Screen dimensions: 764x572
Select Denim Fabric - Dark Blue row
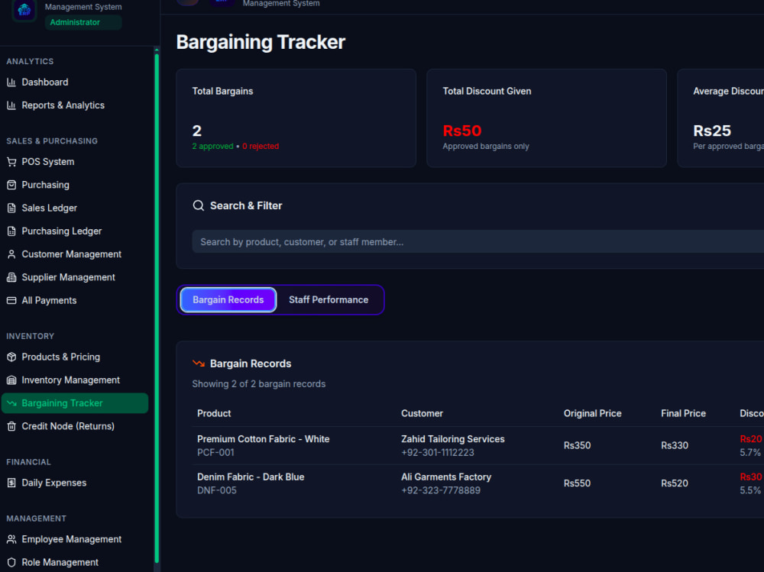coord(478,483)
